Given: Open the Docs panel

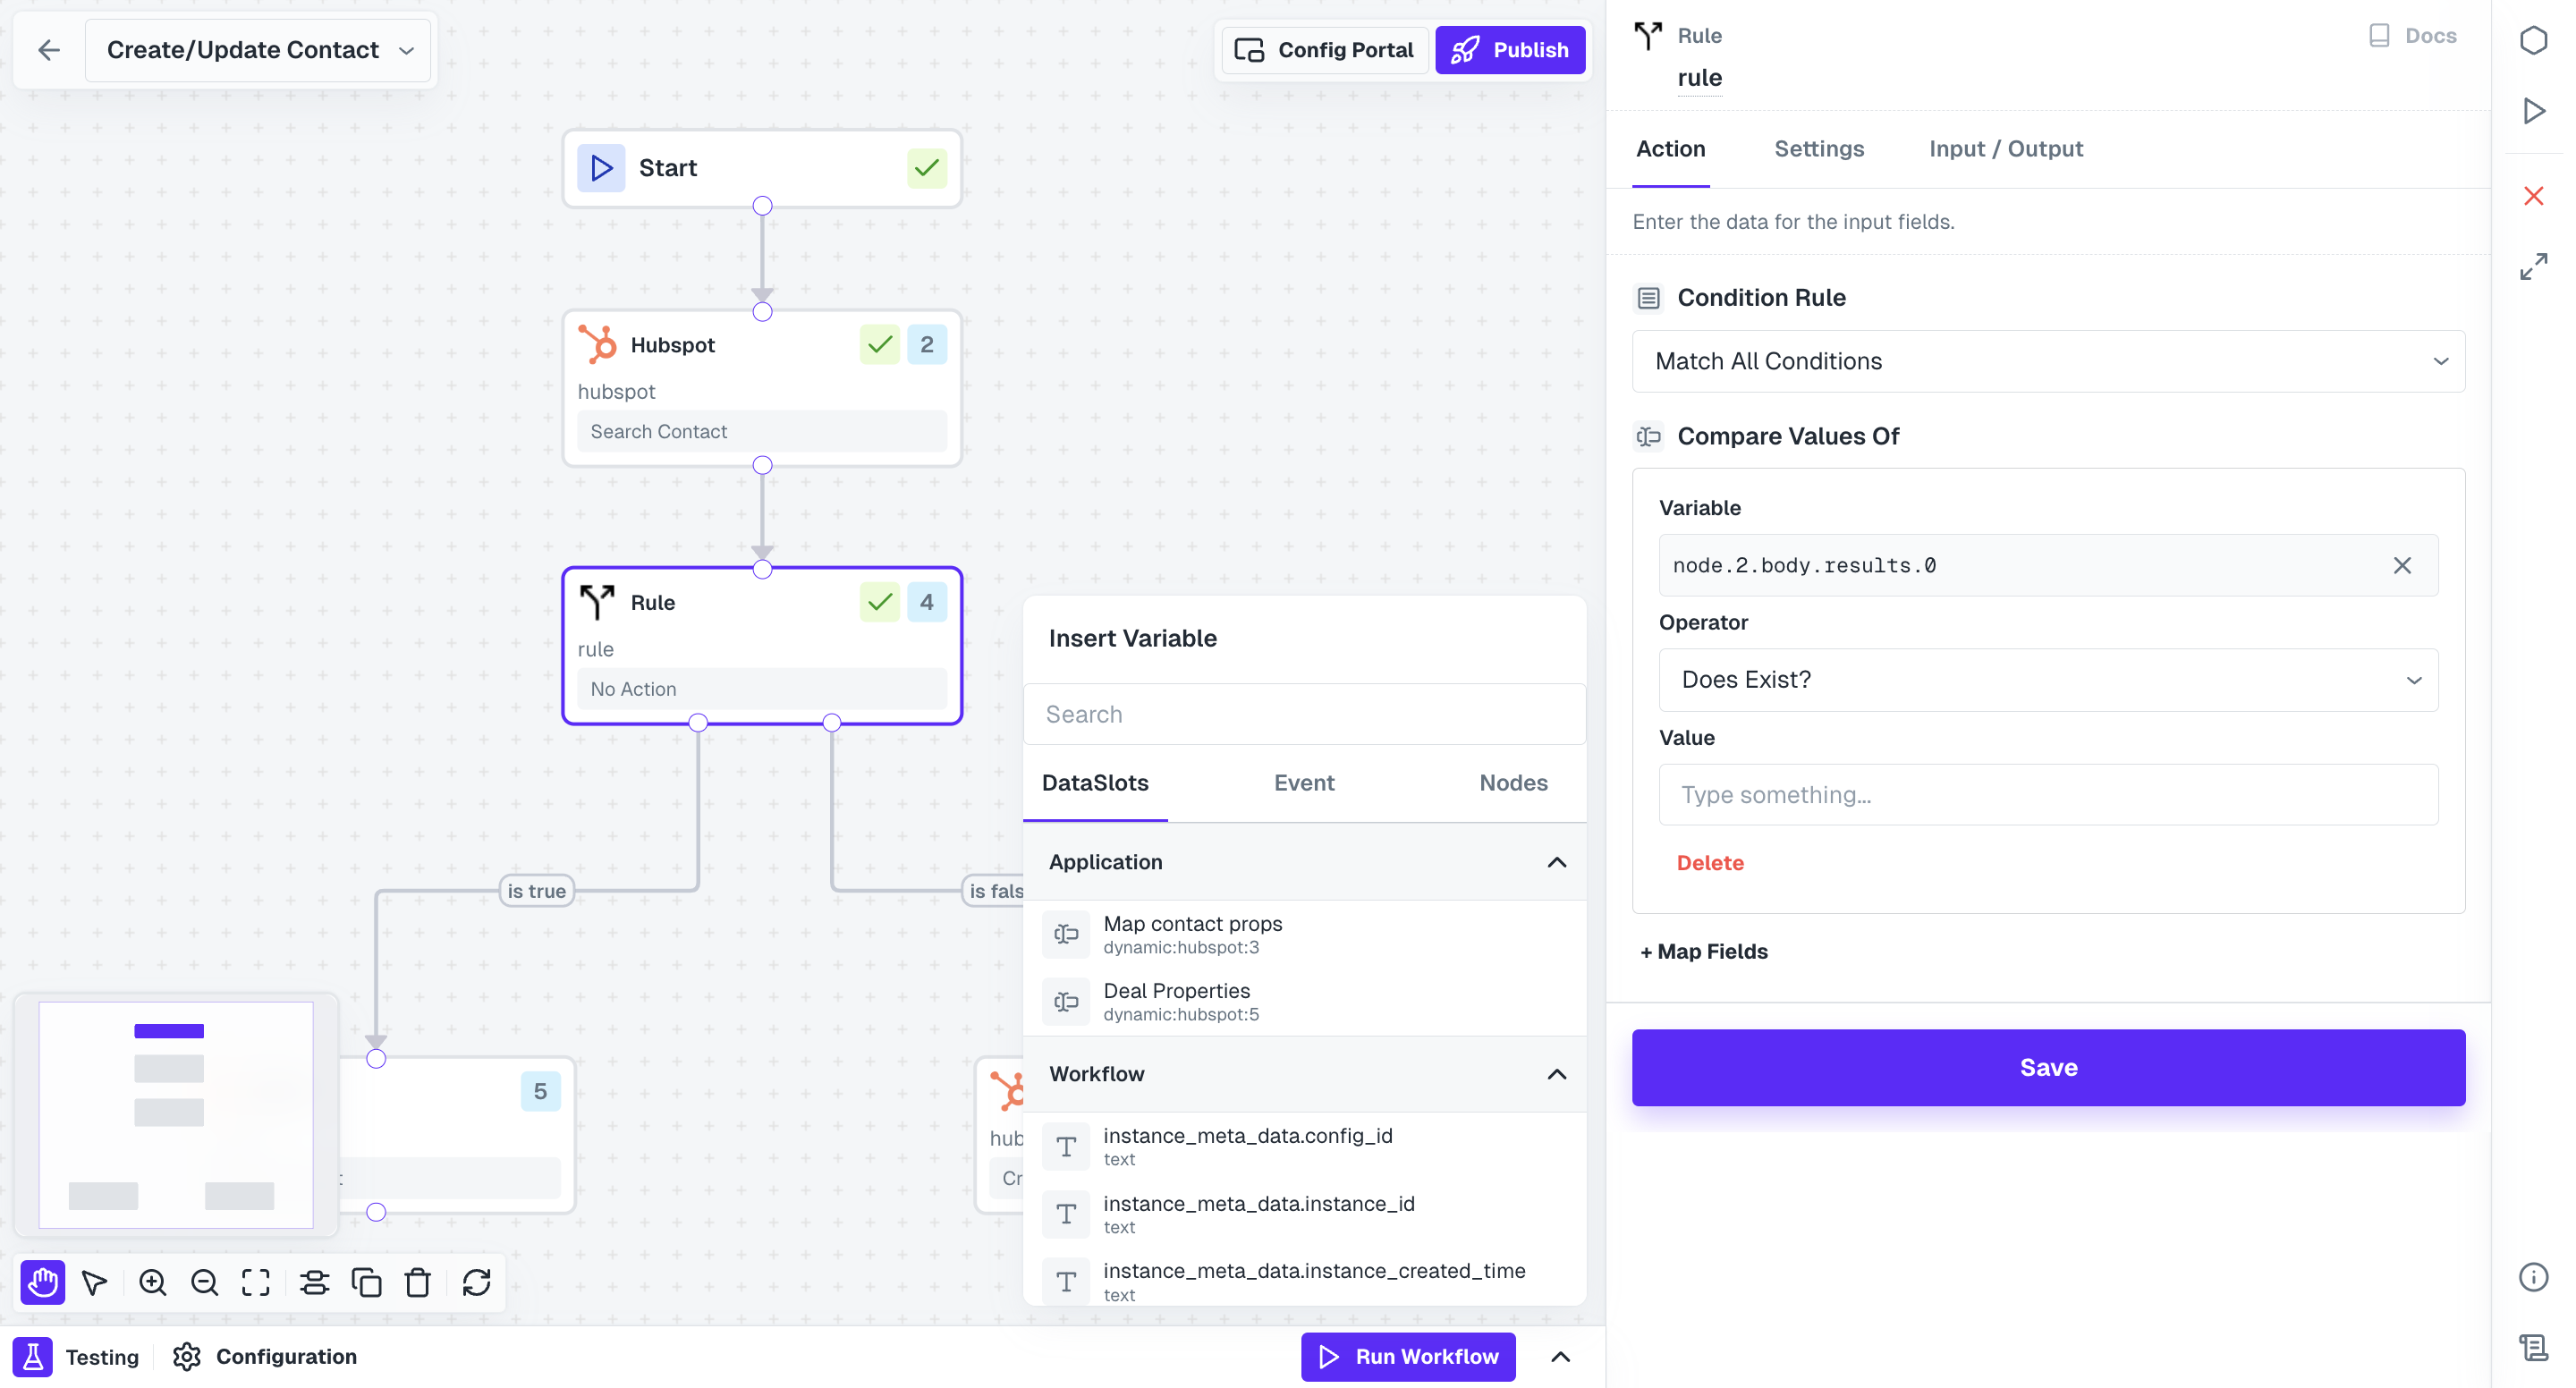Looking at the screenshot, I should 2412,35.
